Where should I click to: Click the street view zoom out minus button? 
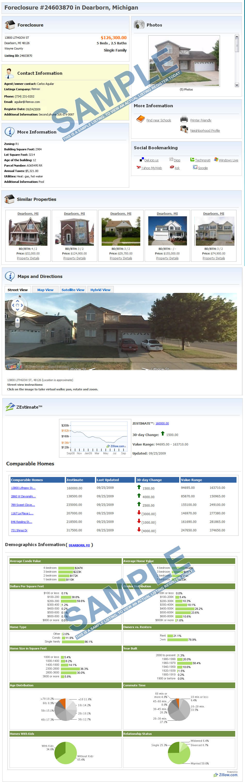(x=17, y=325)
